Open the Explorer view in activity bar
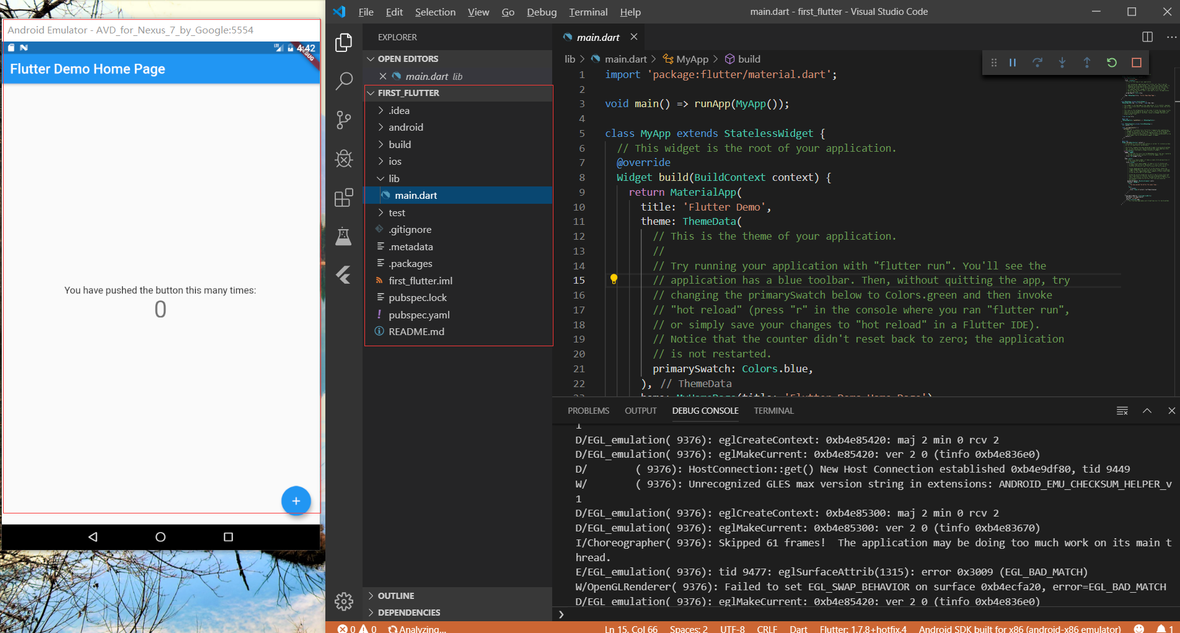The image size is (1180, 633). [344, 42]
